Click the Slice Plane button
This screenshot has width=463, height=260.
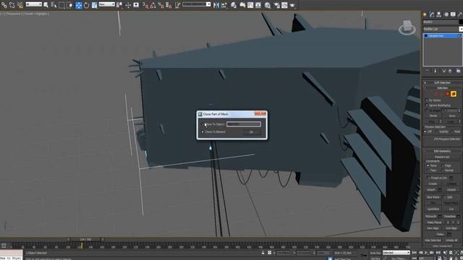[433, 197]
